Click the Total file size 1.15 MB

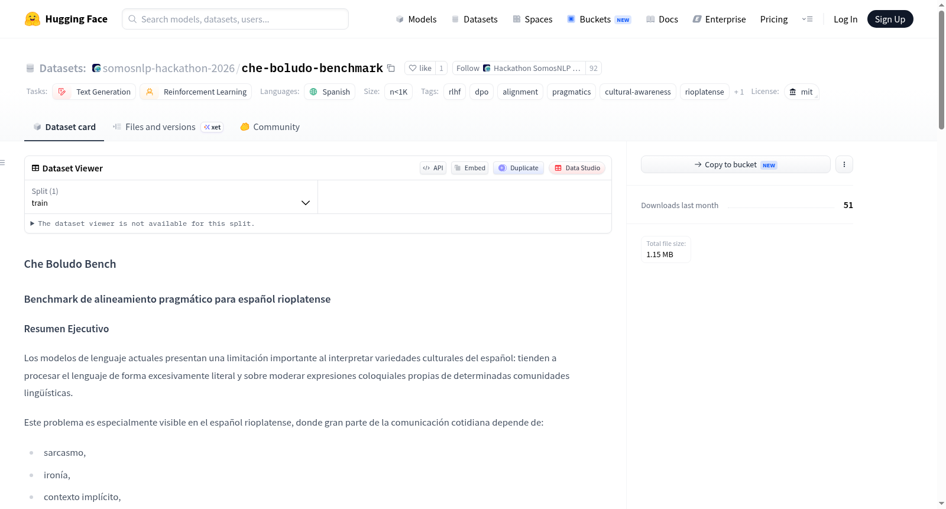point(666,249)
